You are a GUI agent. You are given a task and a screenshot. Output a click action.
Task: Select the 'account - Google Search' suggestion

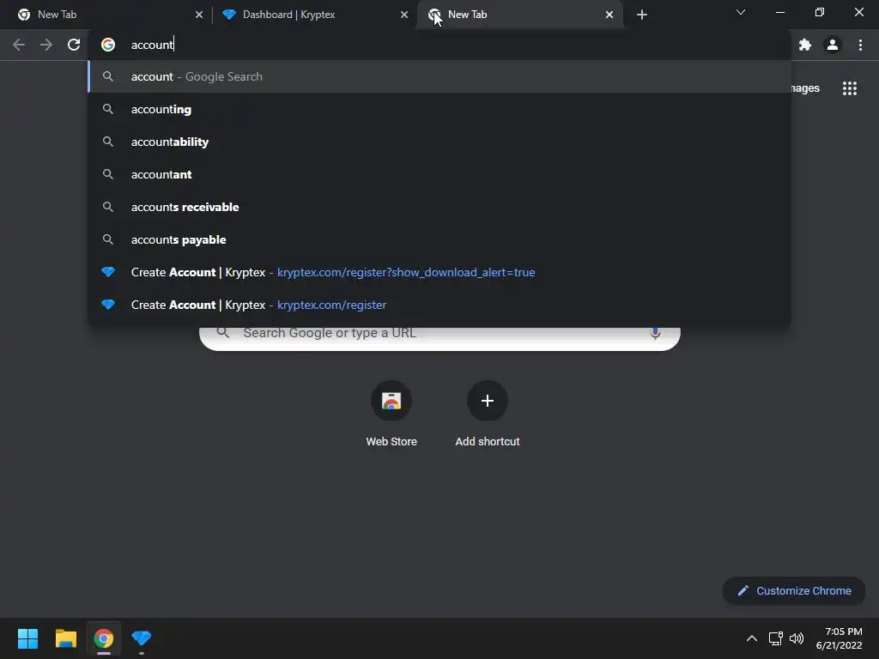(439, 76)
